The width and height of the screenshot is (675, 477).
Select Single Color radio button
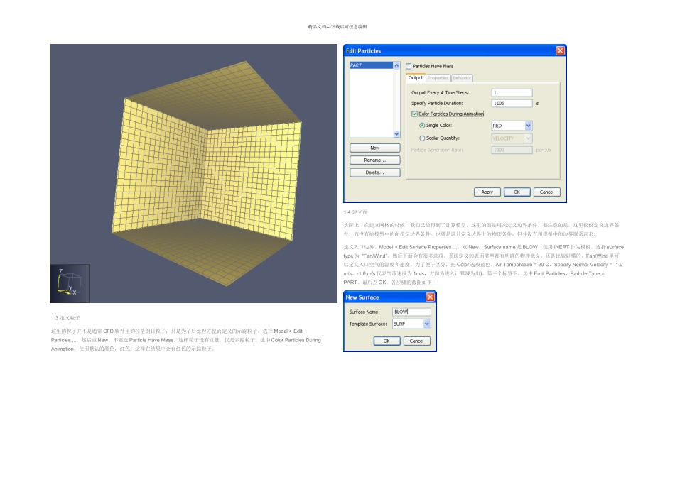pos(422,126)
